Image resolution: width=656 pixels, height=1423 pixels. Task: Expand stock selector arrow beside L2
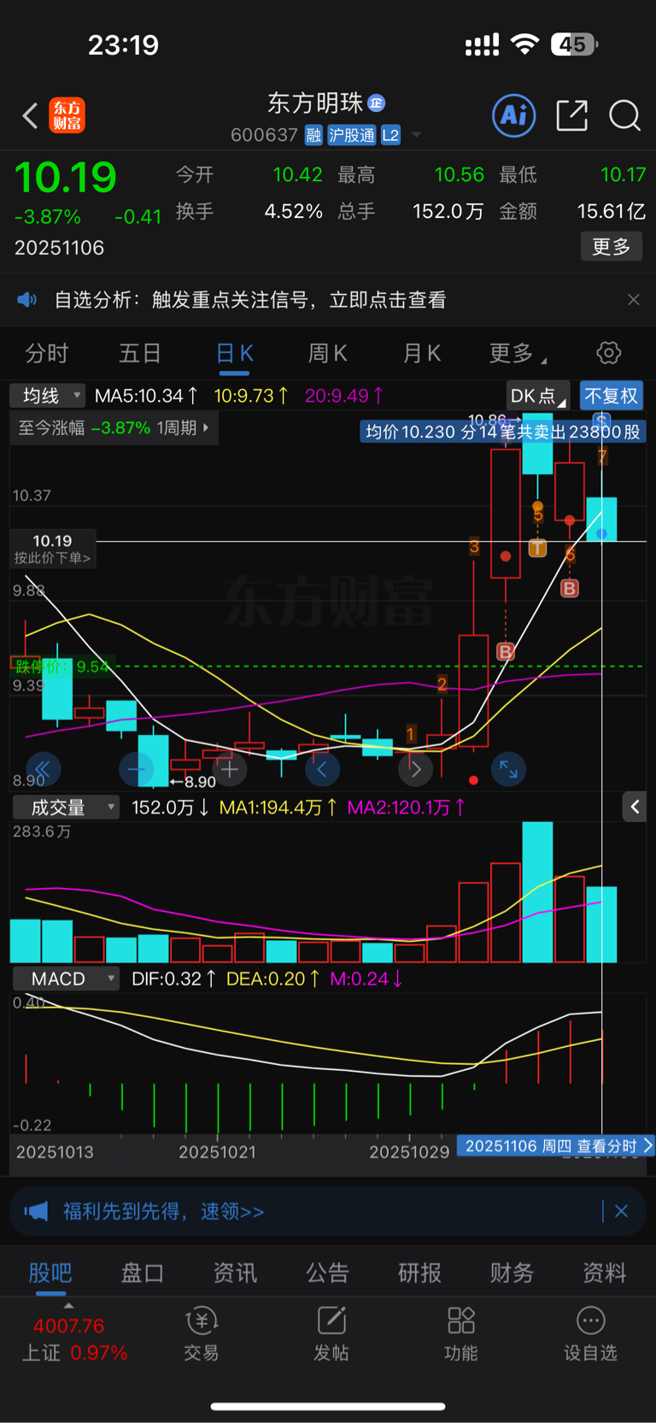point(417,135)
